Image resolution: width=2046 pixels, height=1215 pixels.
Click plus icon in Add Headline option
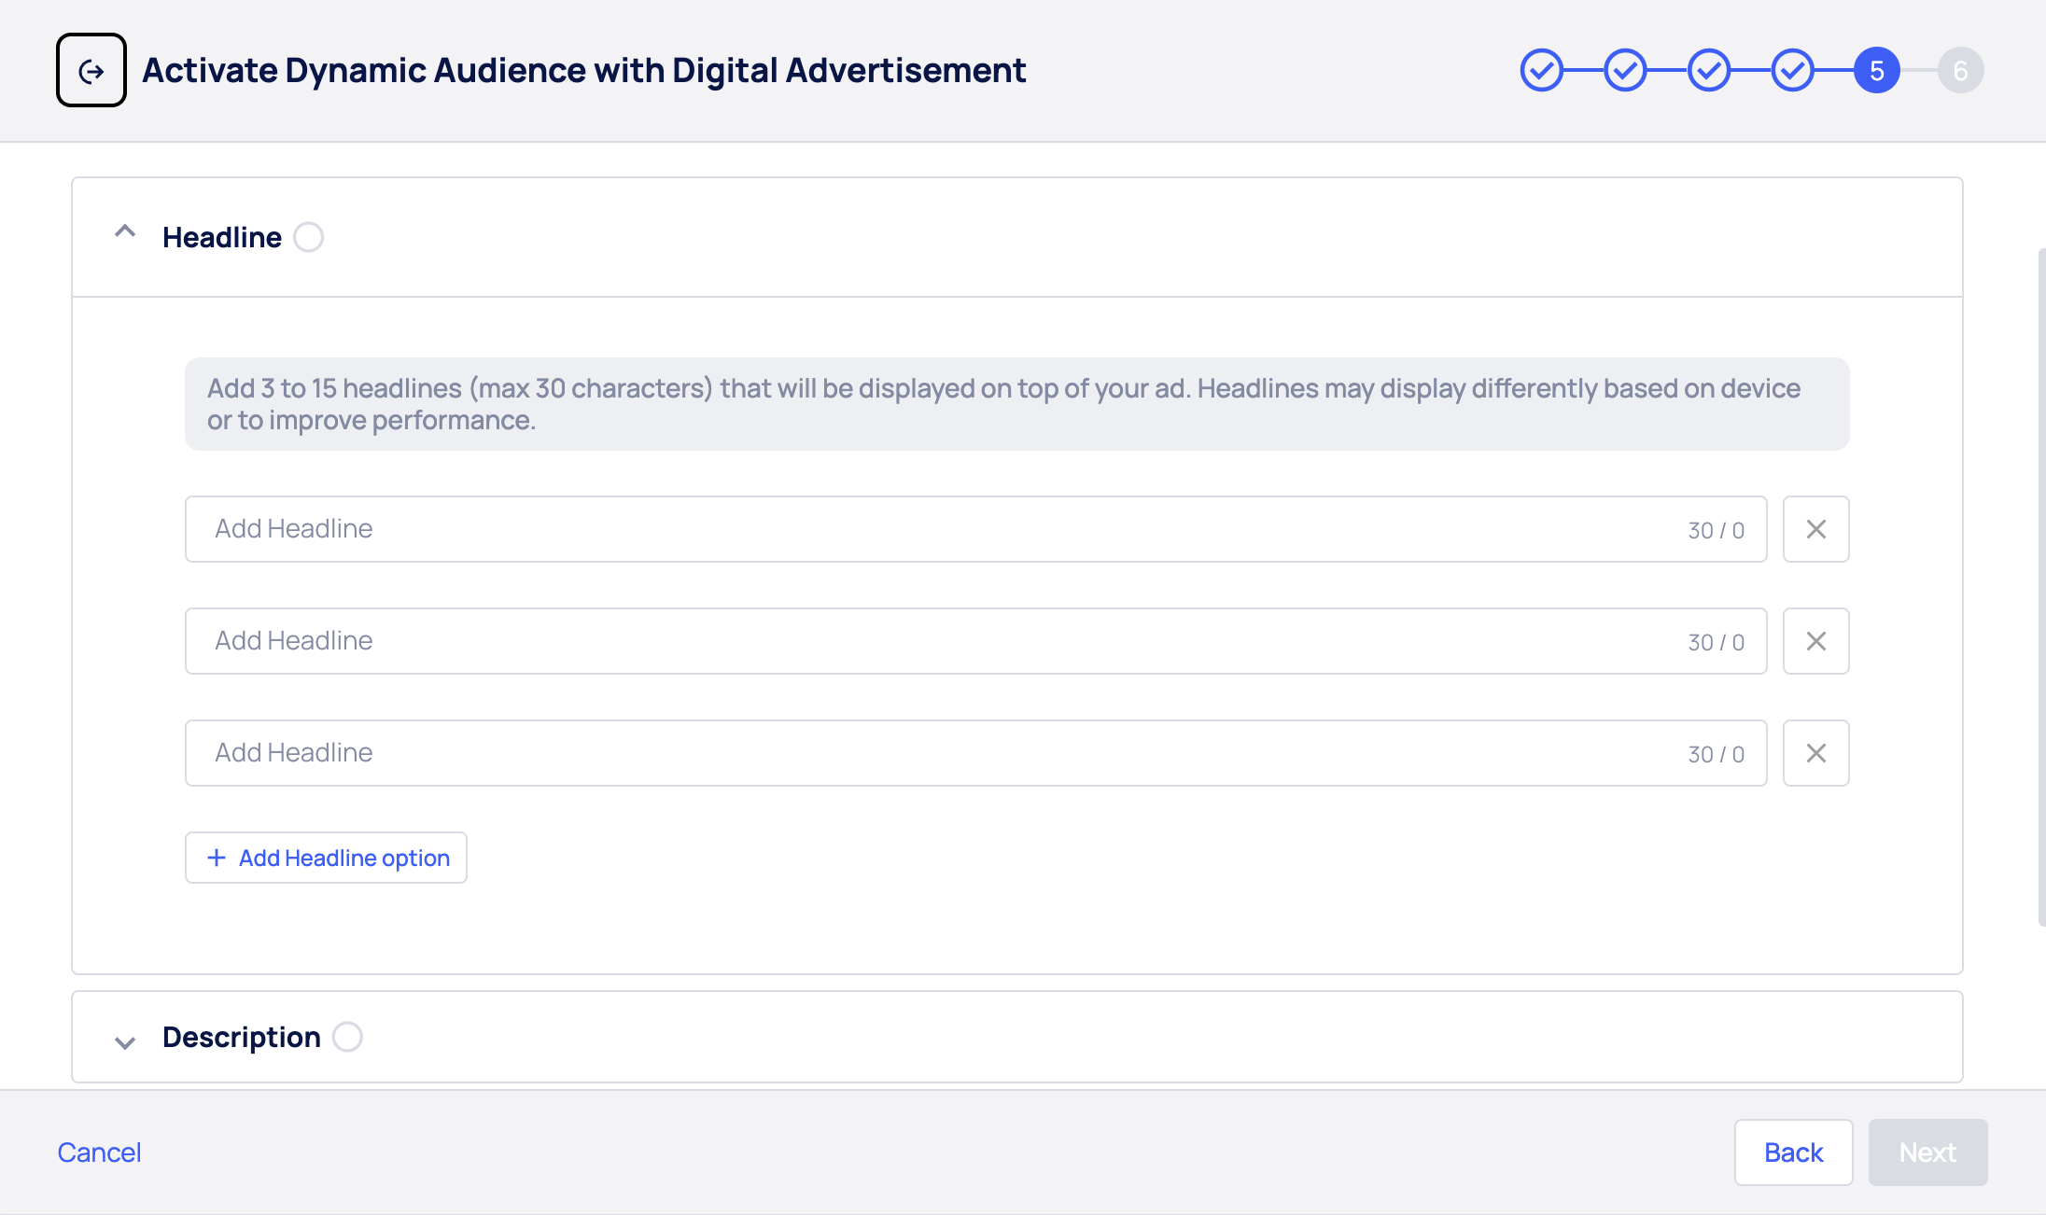coord(217,858)
